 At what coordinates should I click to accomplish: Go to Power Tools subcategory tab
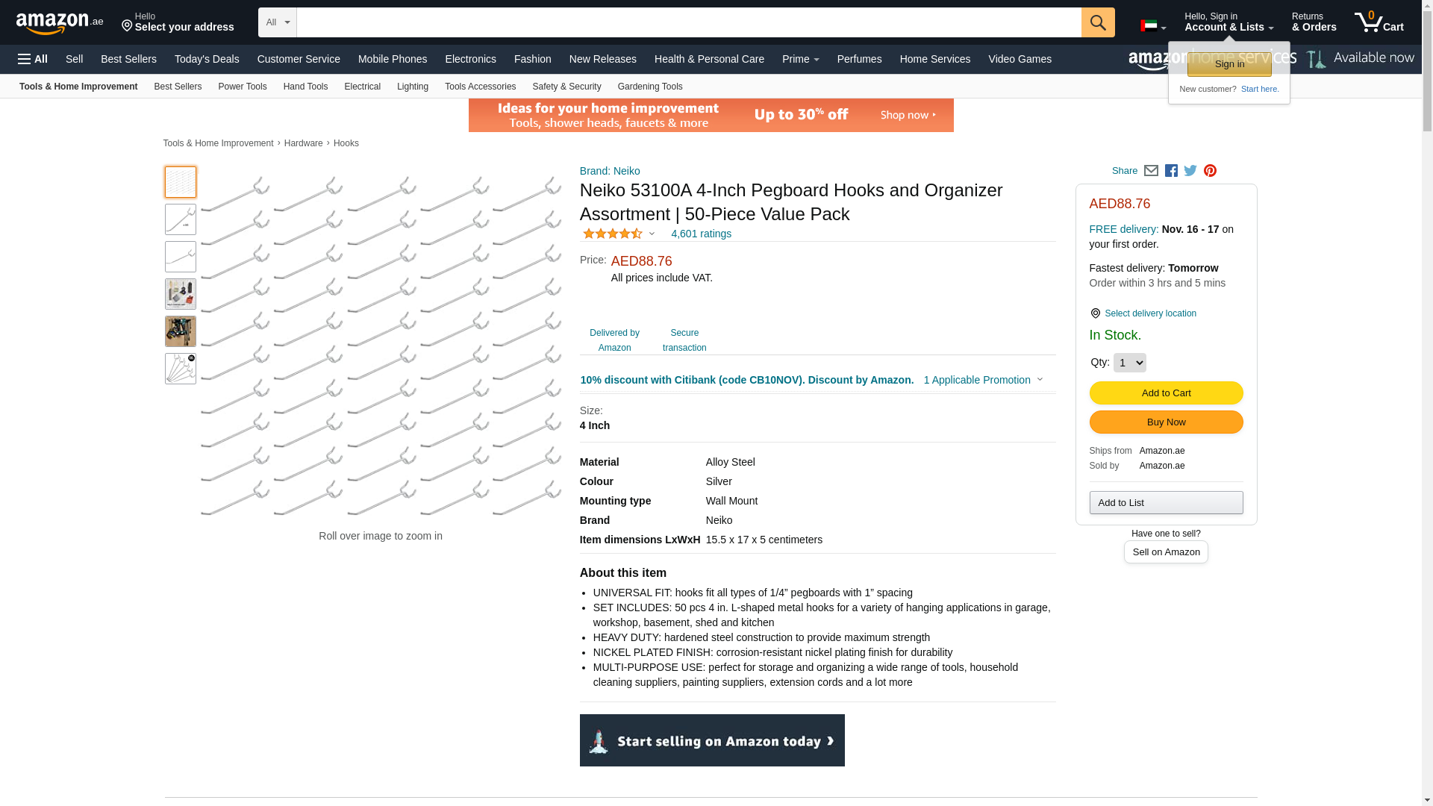[x=242, y=87]
